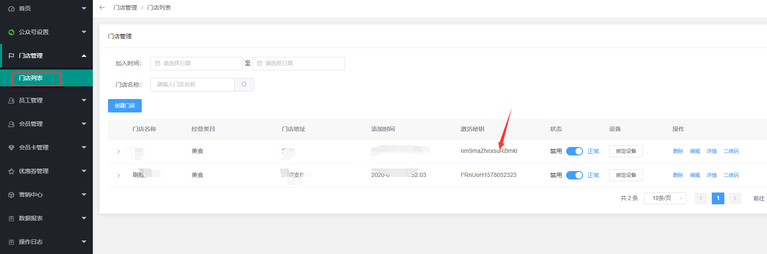The image size is (767, 254).
Task: Open 会员卡管理 menu item
Action: tap(46, 147)
